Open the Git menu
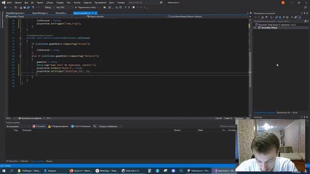Viewport: 310px width, 174px height. [32, 2]
